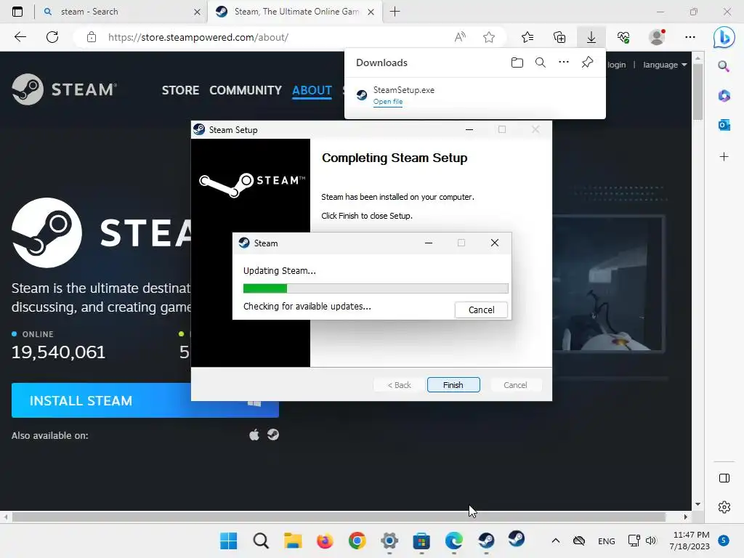Toggle sidebar visibility icon
Image resolution: width=744 pixels, height=558 pixels.
(x=724, y=478)
